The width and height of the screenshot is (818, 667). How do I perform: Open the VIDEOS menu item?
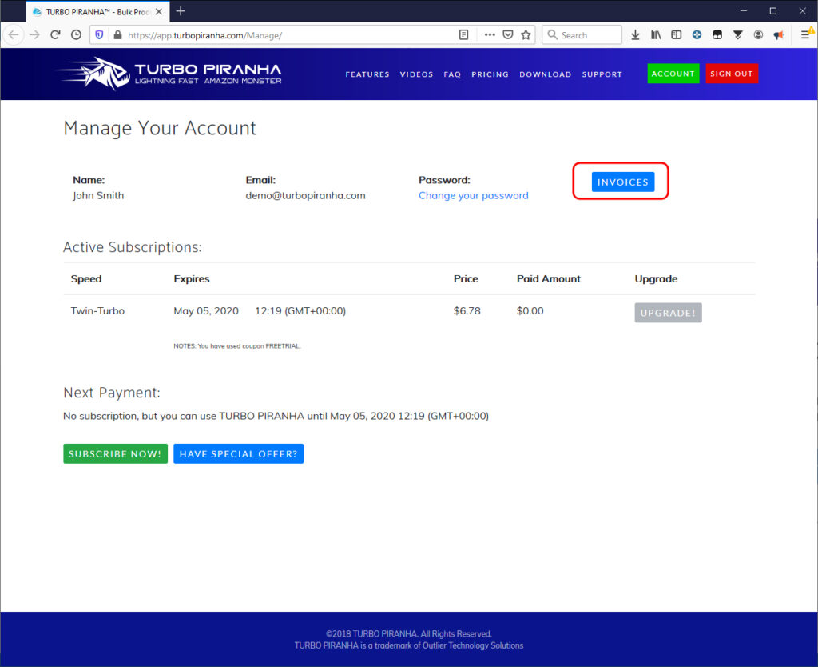tap(416, 74)
